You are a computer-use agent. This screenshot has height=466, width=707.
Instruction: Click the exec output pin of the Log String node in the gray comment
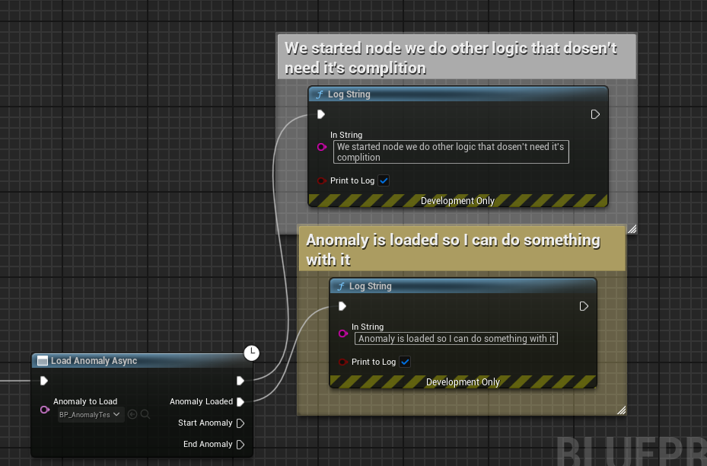[x=595, y=114]
